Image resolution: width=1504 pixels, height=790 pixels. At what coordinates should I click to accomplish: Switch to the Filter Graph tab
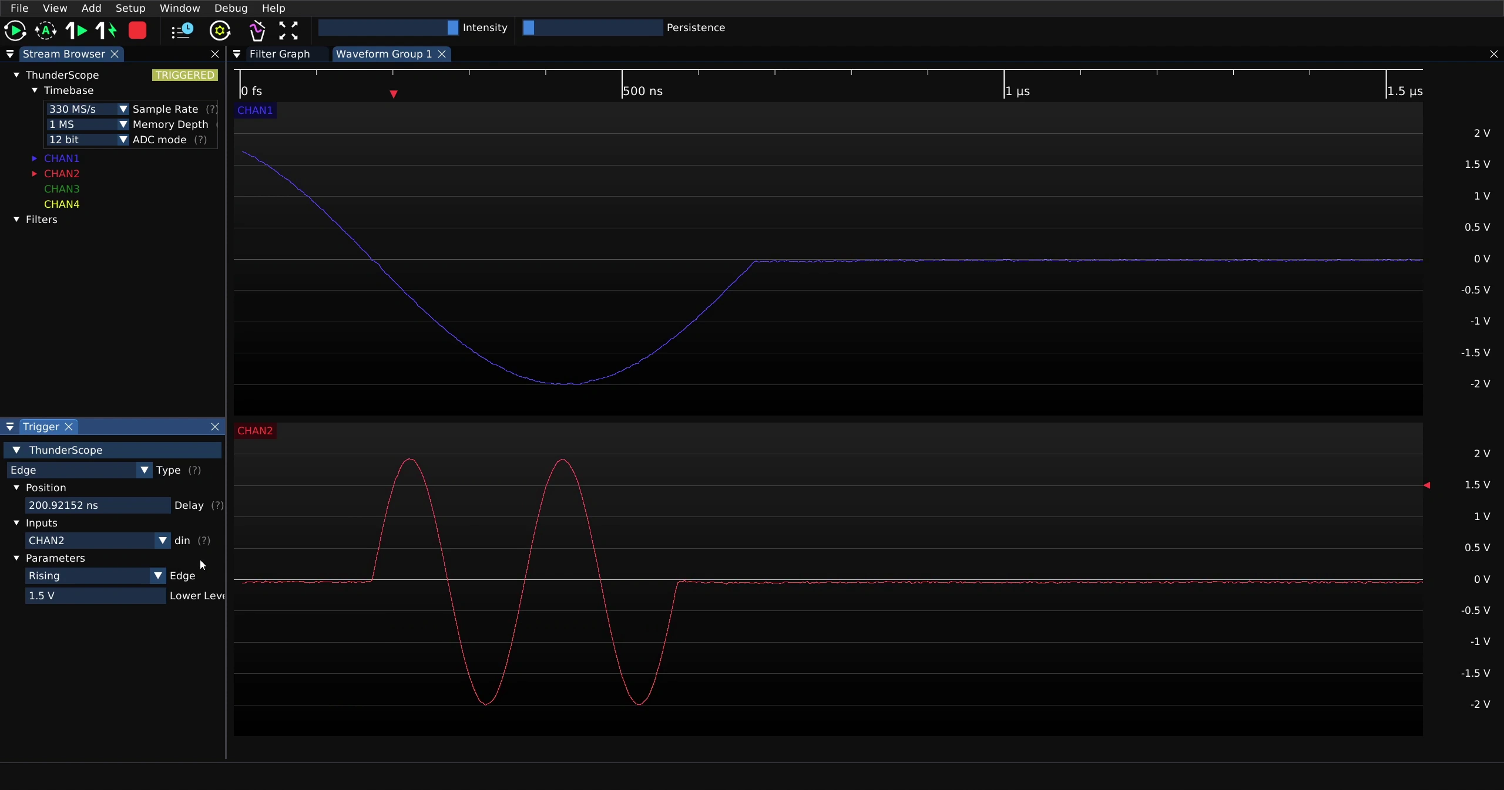280,54
